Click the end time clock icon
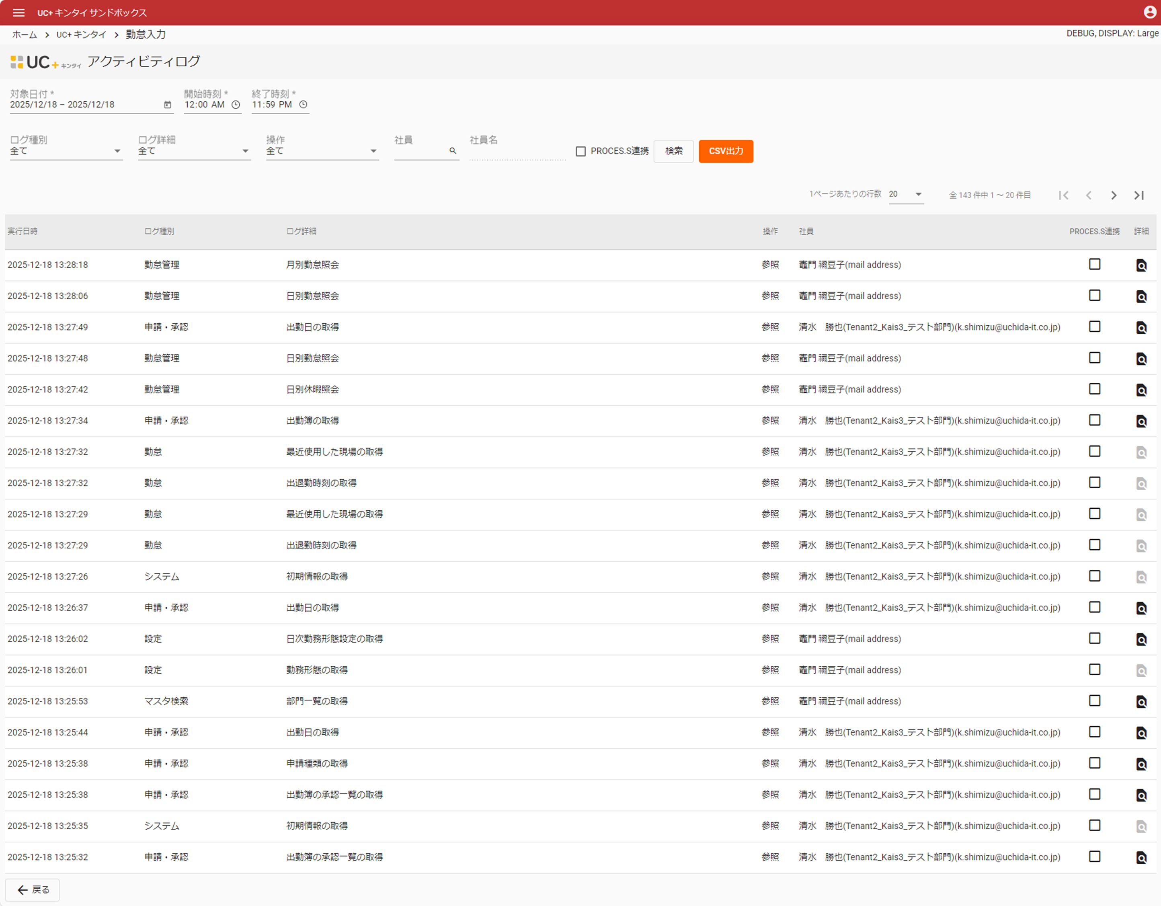The height and width of the screenshot is (906, 1161). [303, 105]
